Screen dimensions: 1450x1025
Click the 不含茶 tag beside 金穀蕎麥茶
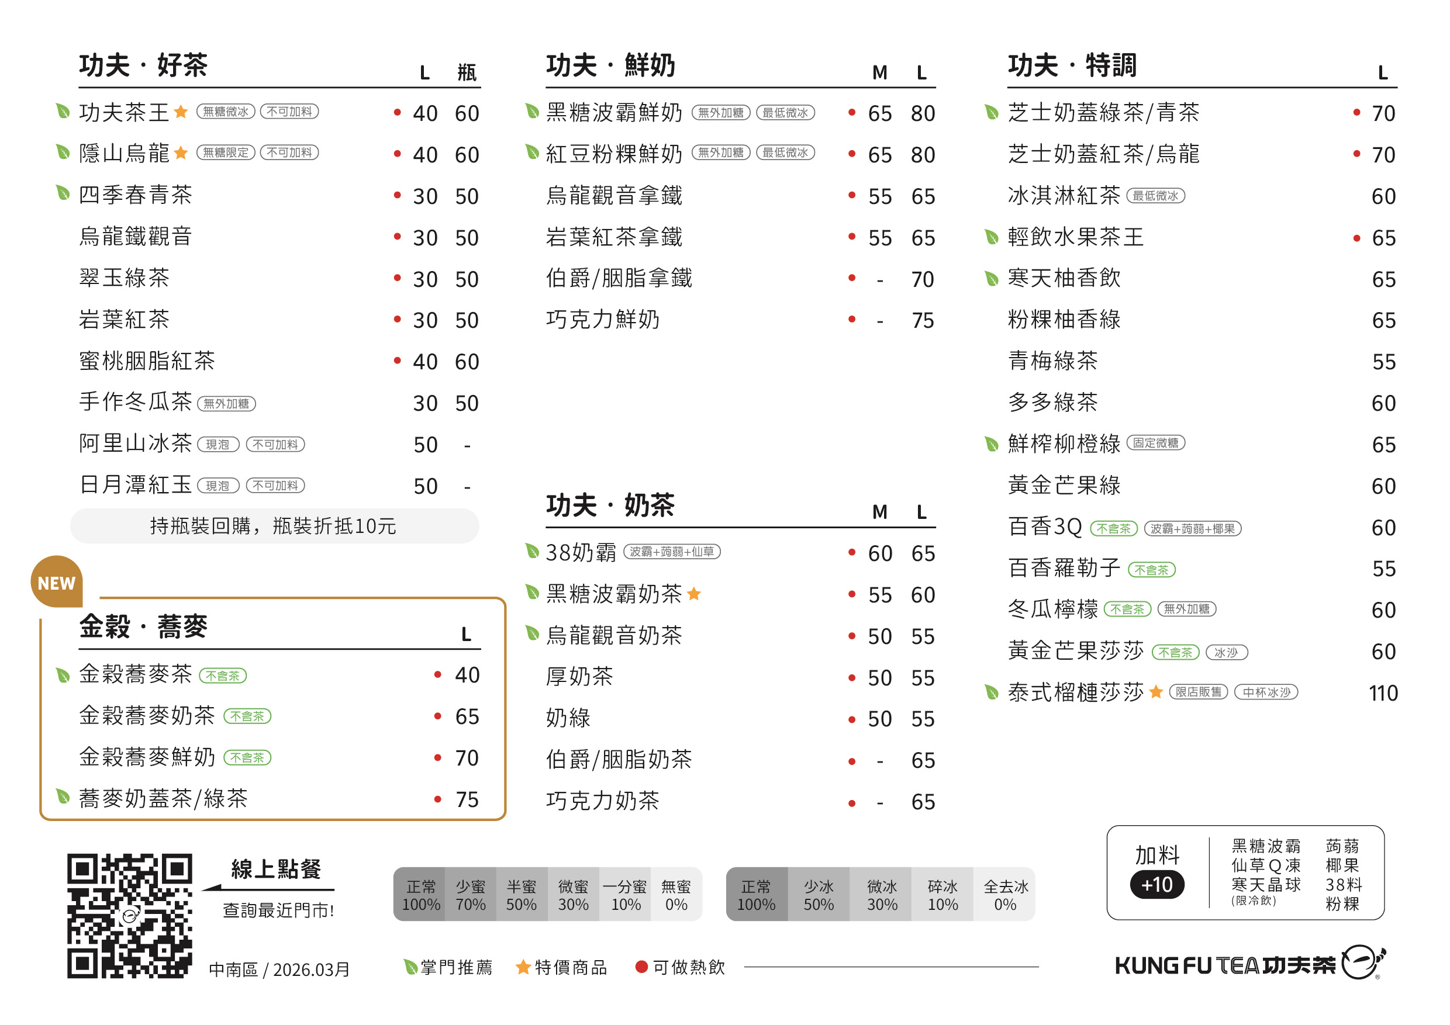222,676
